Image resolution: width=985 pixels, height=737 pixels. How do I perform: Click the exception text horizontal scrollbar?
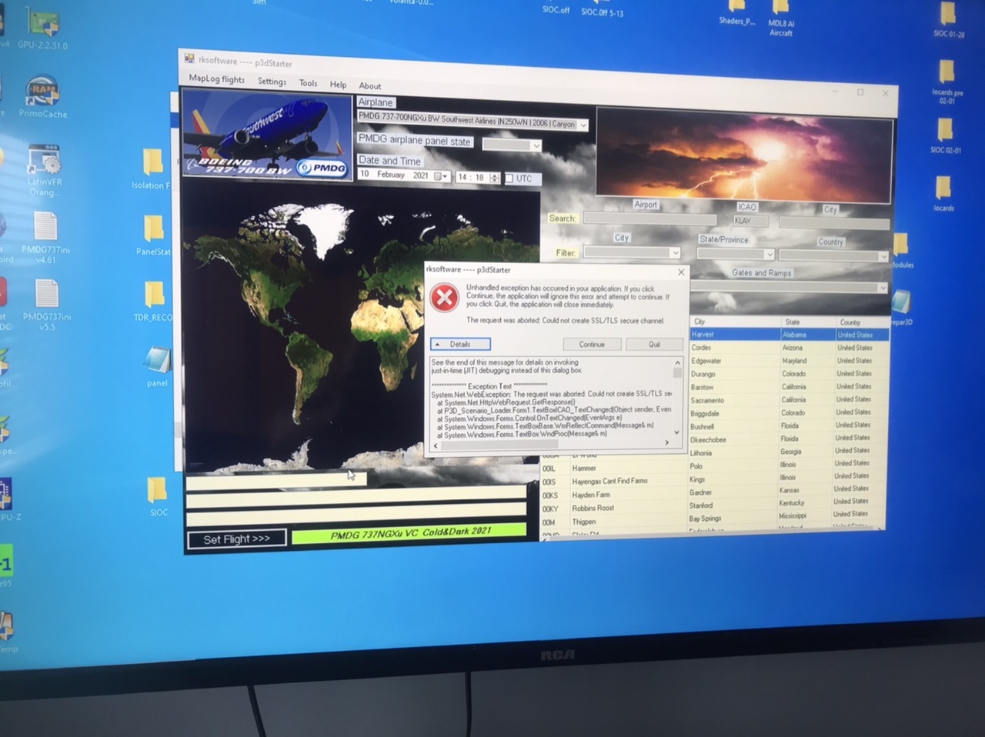[x=551, y=444]
